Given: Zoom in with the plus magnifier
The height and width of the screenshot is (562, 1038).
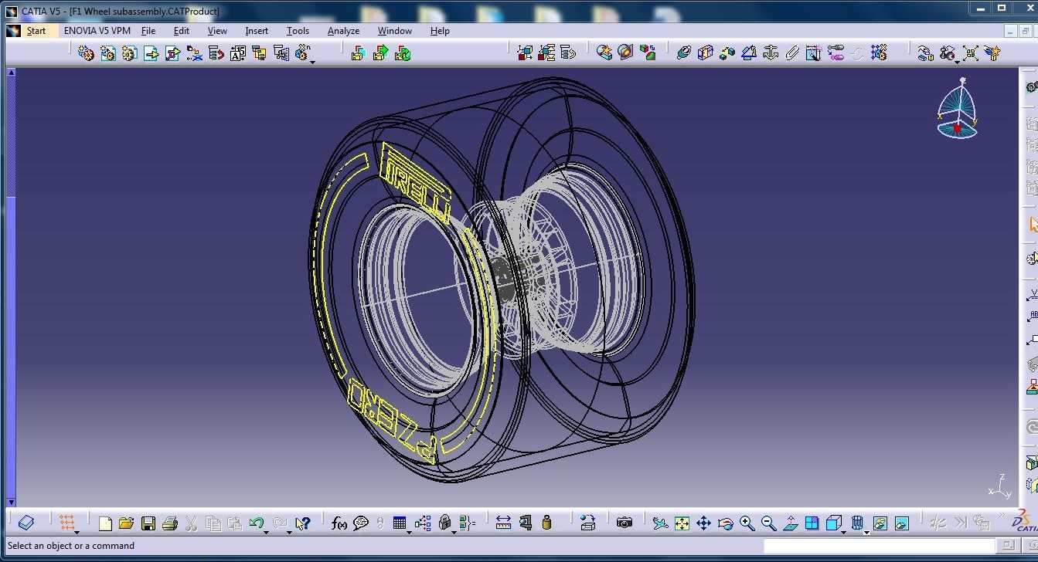Looking at the screenshot, I should click(747, 523).
